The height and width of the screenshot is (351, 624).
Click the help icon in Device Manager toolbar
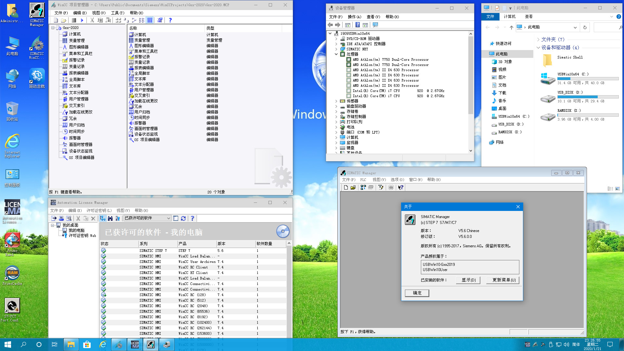tap(357, 25)
